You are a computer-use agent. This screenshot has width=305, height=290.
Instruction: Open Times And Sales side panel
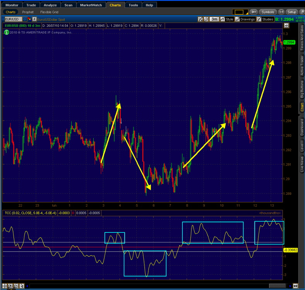click(x=302, y=38)
